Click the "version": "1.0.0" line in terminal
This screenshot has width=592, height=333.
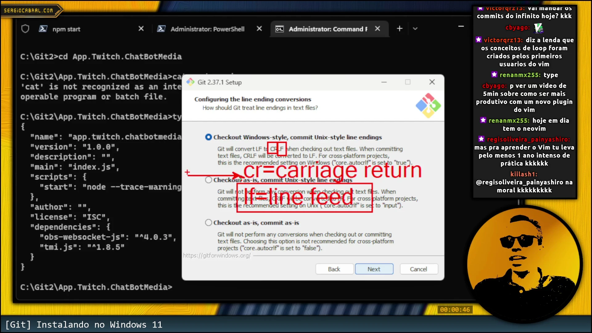click(x=75, y=147)
